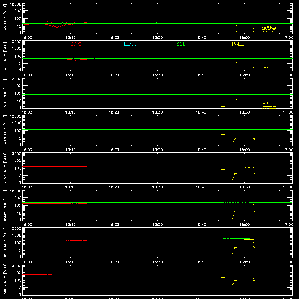Click the green SGMR trace in the 2695 MHz panel
This screenshot has height=299, width=299.
point(157,166)
